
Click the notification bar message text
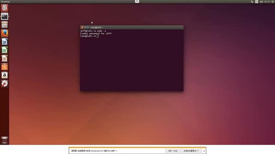pos(94,151)
